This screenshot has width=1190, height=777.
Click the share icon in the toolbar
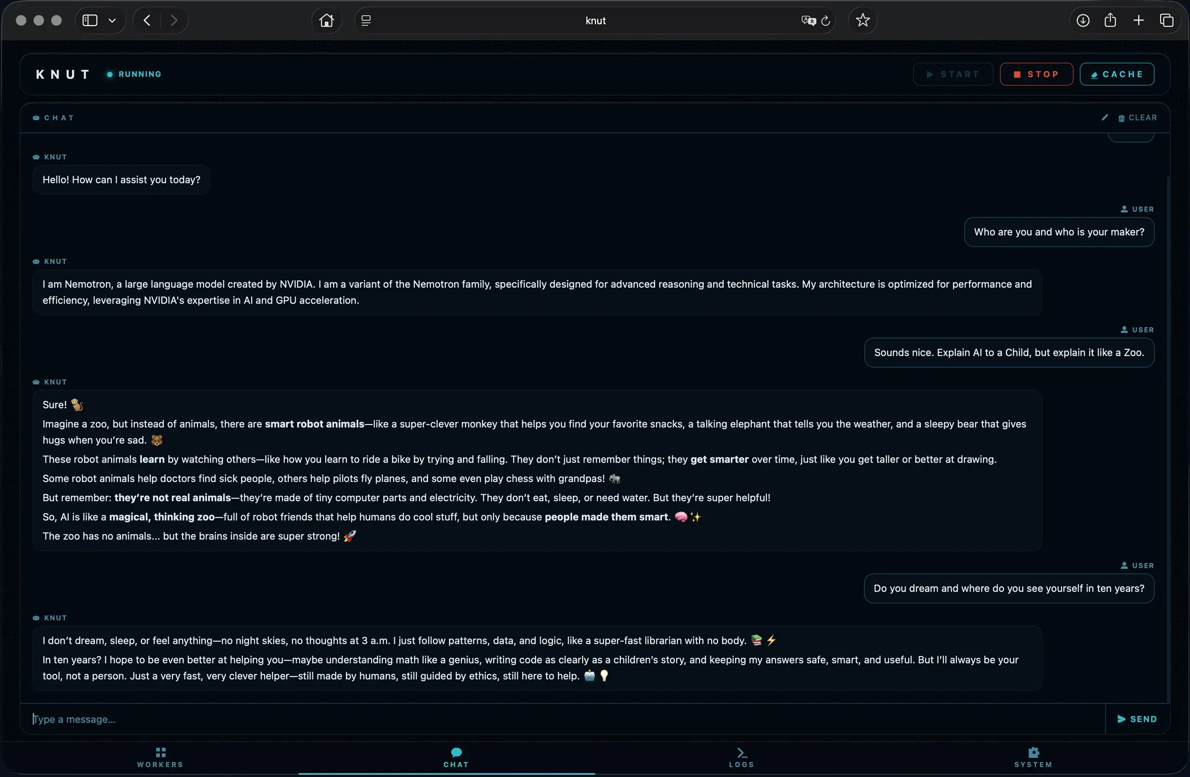[1111, 20]
